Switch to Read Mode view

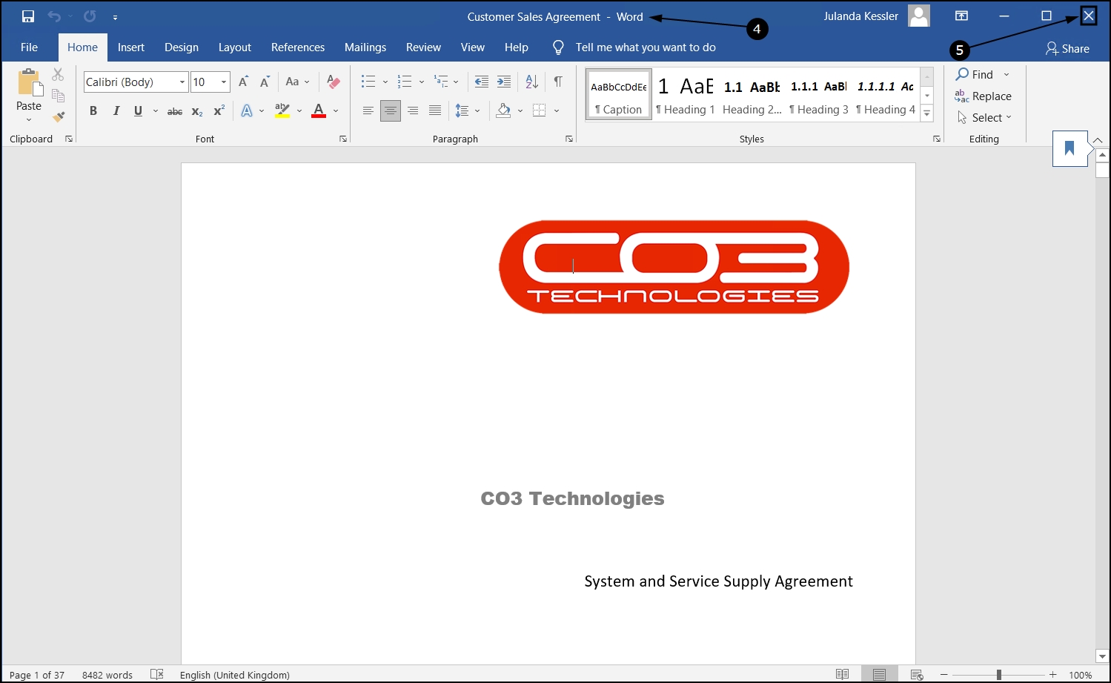point(842,674)
